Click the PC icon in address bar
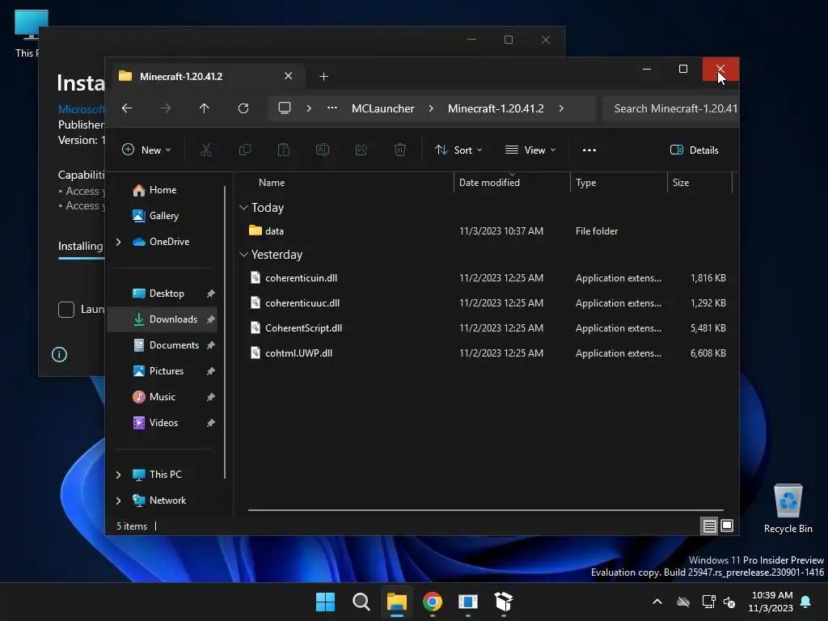 (285, 108)
